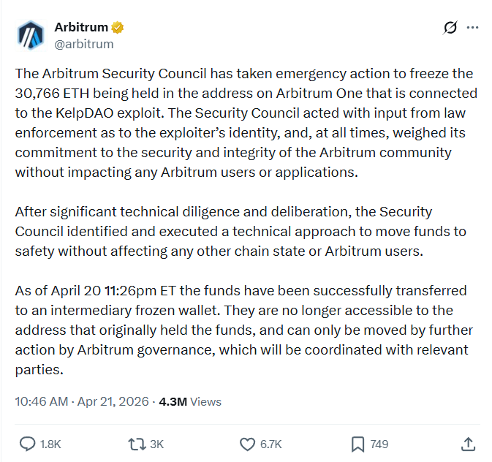Click the 1.8K reply count

click(50, 444)
